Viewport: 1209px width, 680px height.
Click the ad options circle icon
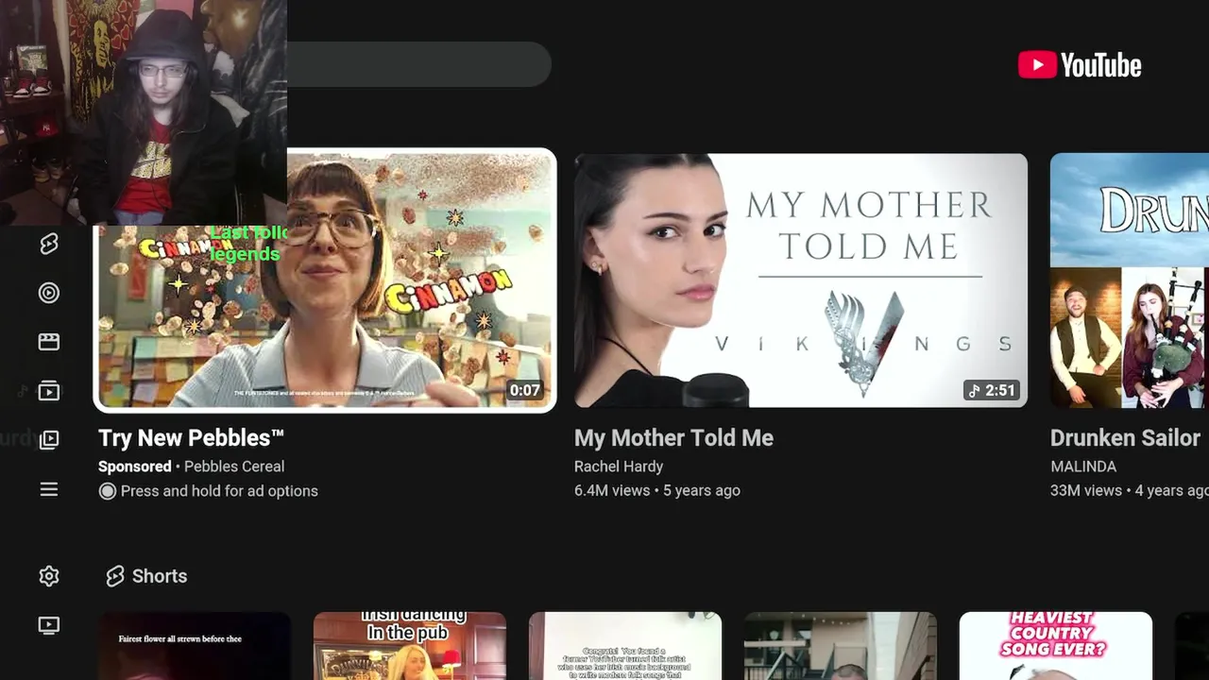click(x=107, y=491)
